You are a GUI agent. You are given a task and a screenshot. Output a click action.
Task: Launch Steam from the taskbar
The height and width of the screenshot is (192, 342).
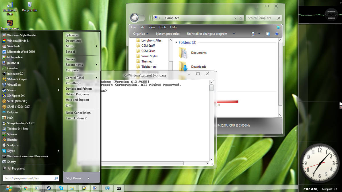pos(49,188)
